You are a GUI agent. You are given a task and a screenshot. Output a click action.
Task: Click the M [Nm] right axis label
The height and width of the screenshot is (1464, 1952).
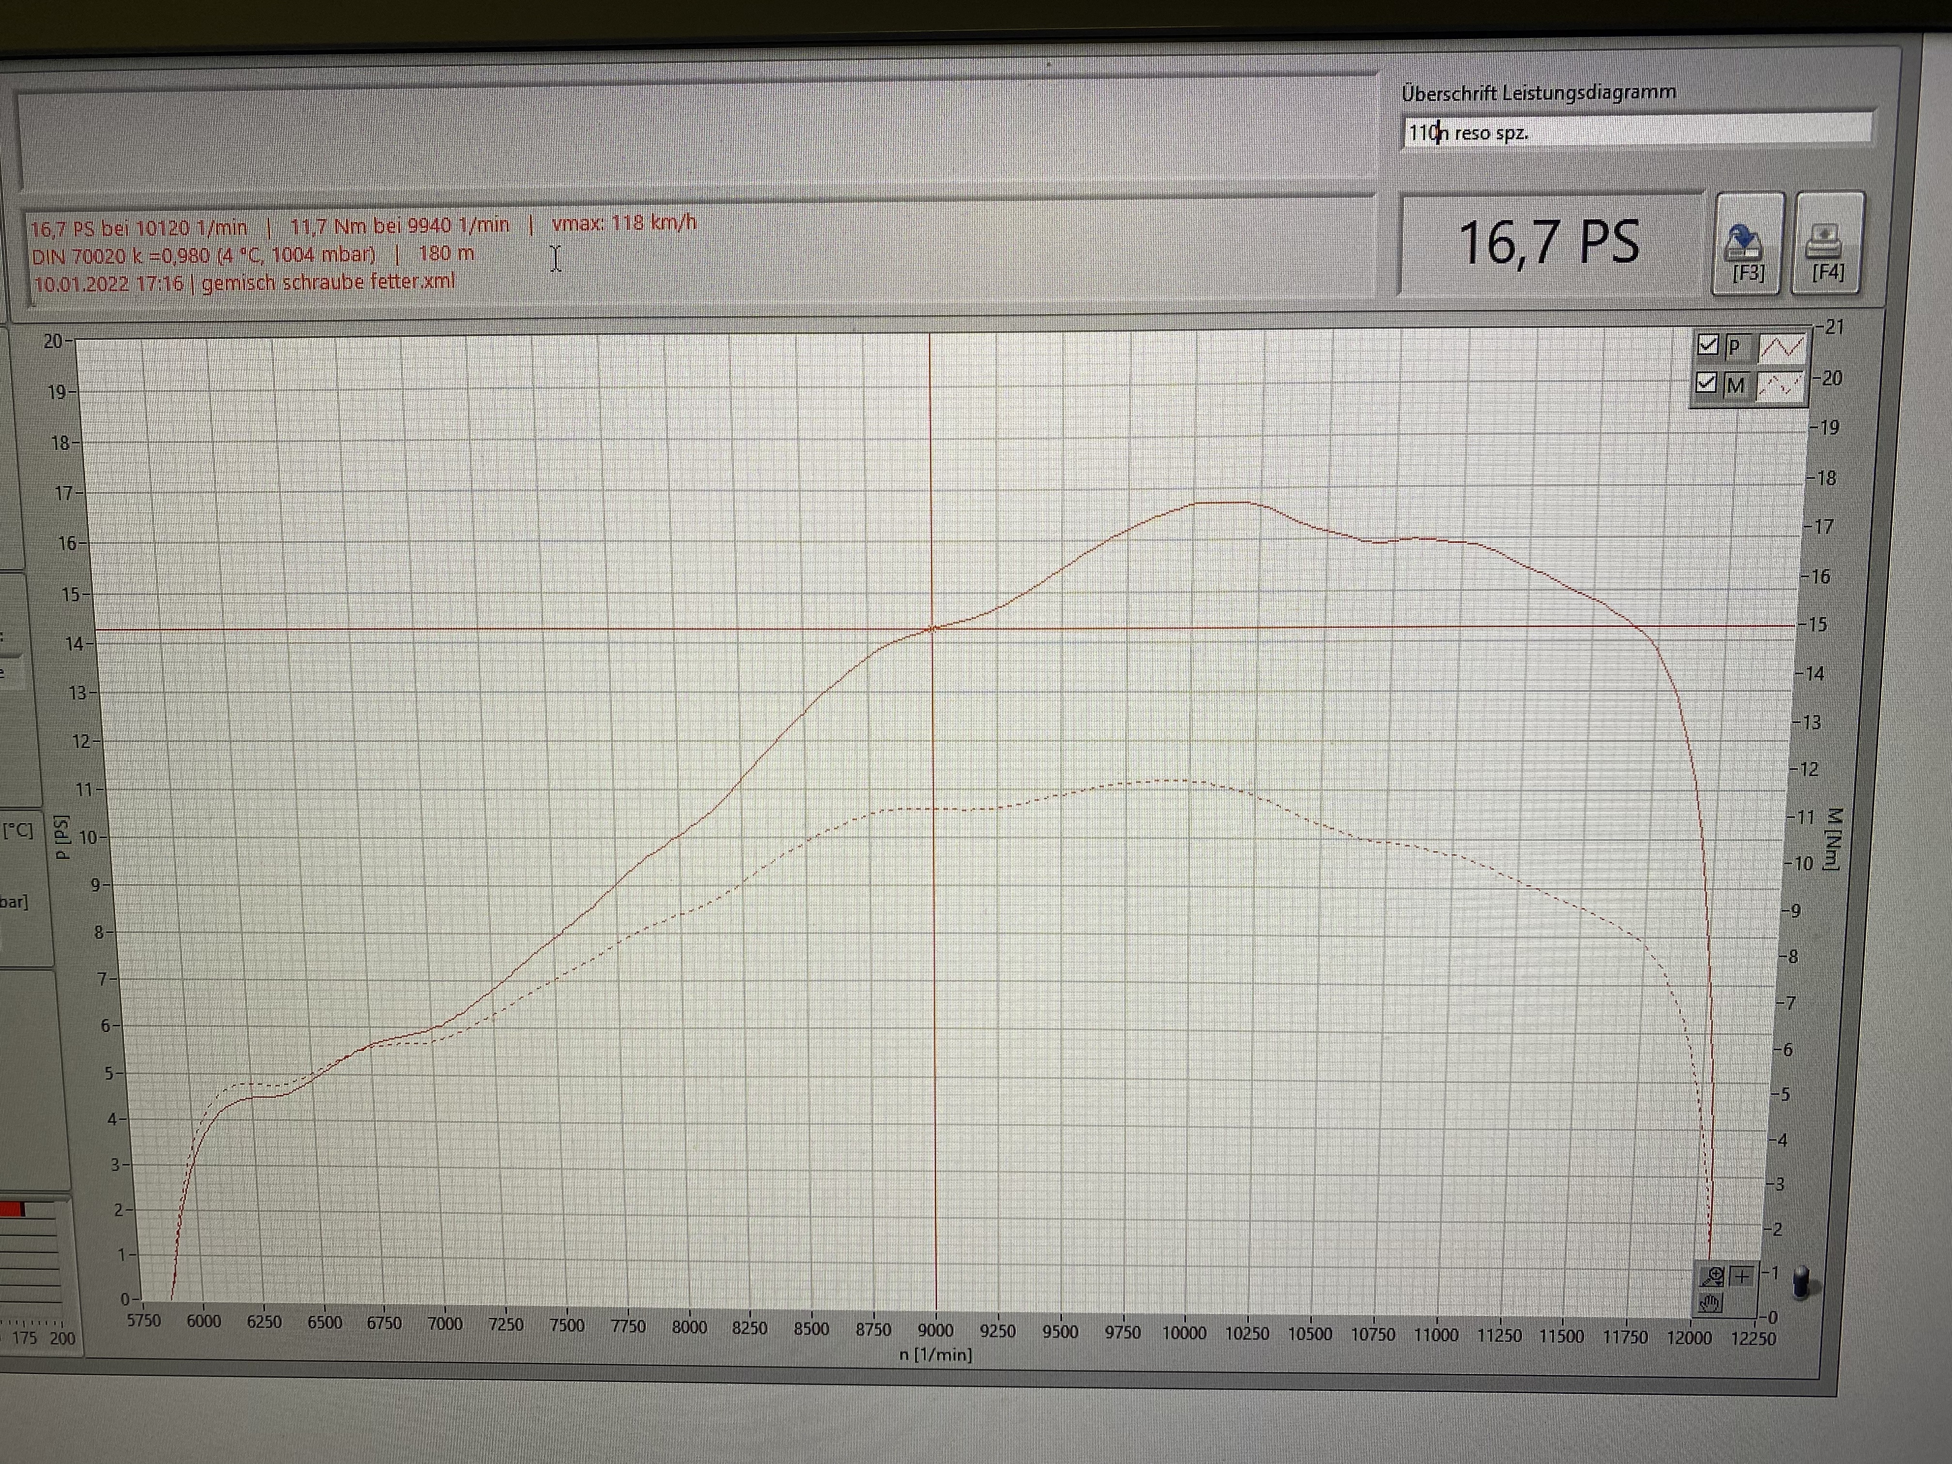click(1833, 839)
